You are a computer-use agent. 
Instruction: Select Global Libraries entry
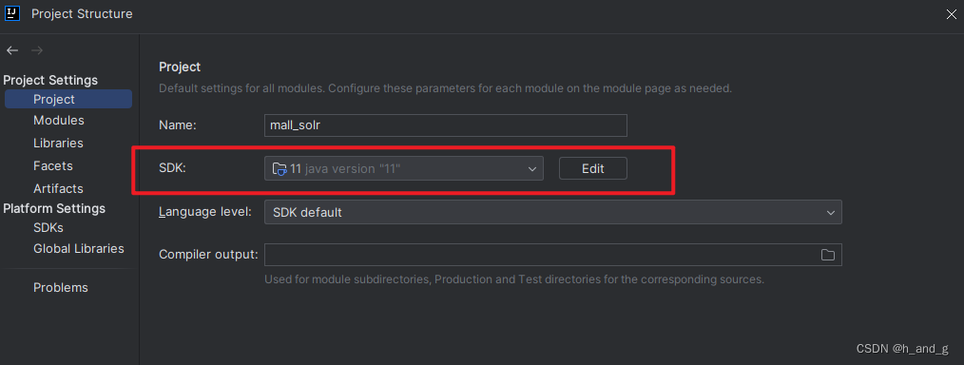(x=79, y=249)
